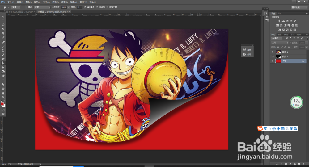This screenshot has width=309, height=167.
Task: Swap foreground and background colors
Action: 4,101
